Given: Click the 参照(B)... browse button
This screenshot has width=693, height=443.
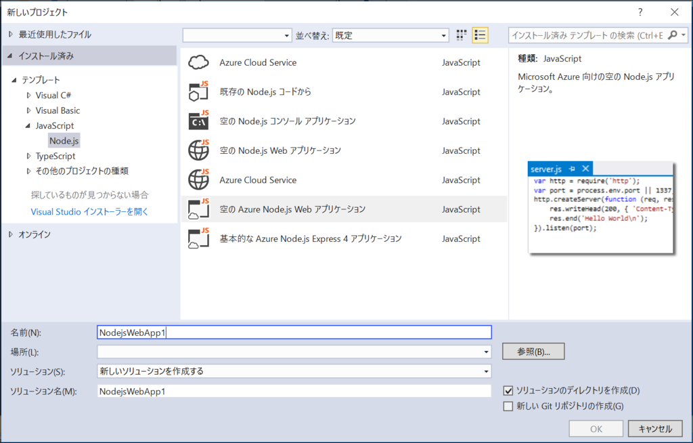Looking at the screenshot, I should (x=533, y=352).
